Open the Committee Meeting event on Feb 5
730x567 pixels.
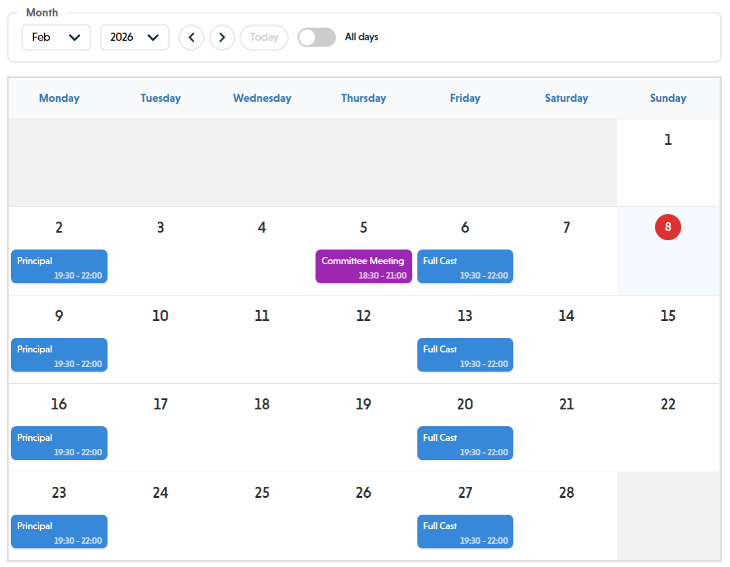tap(364, 266)
